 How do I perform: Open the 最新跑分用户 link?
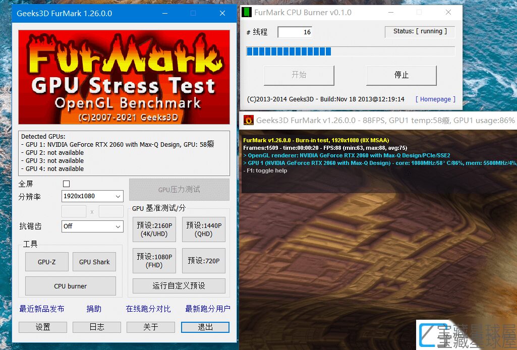point(208,309)
